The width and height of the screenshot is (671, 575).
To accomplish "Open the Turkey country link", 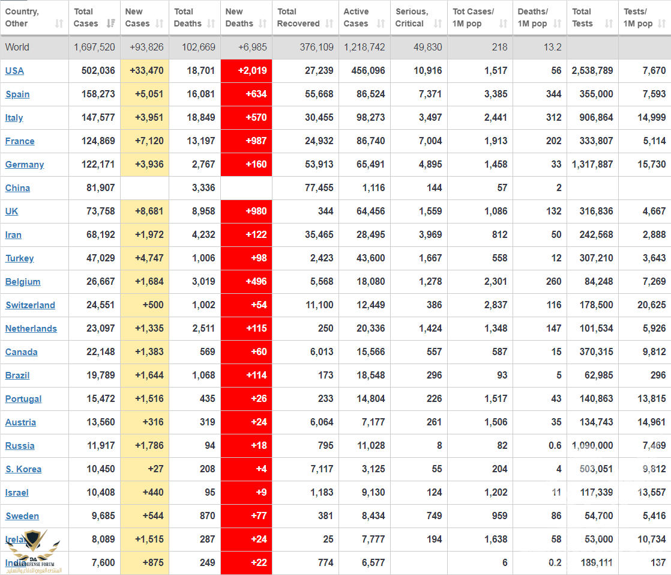I will (20, 258).
